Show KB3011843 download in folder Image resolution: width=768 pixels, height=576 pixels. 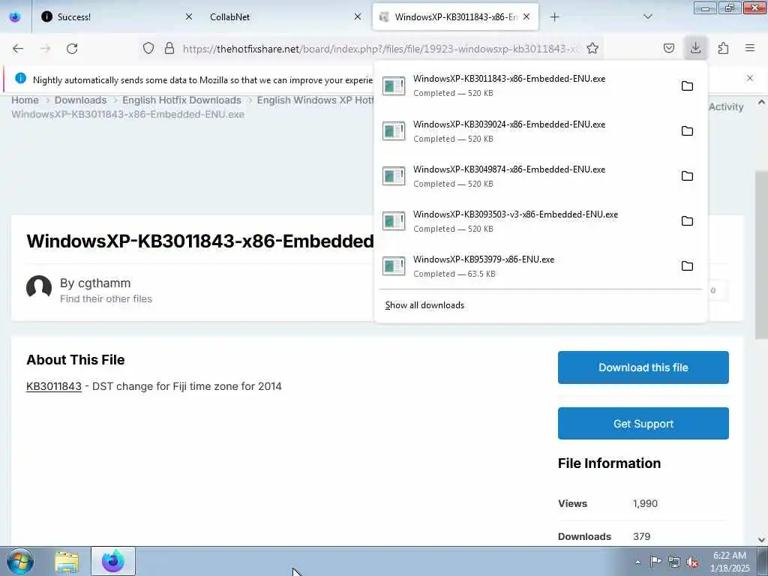(687, 86)
